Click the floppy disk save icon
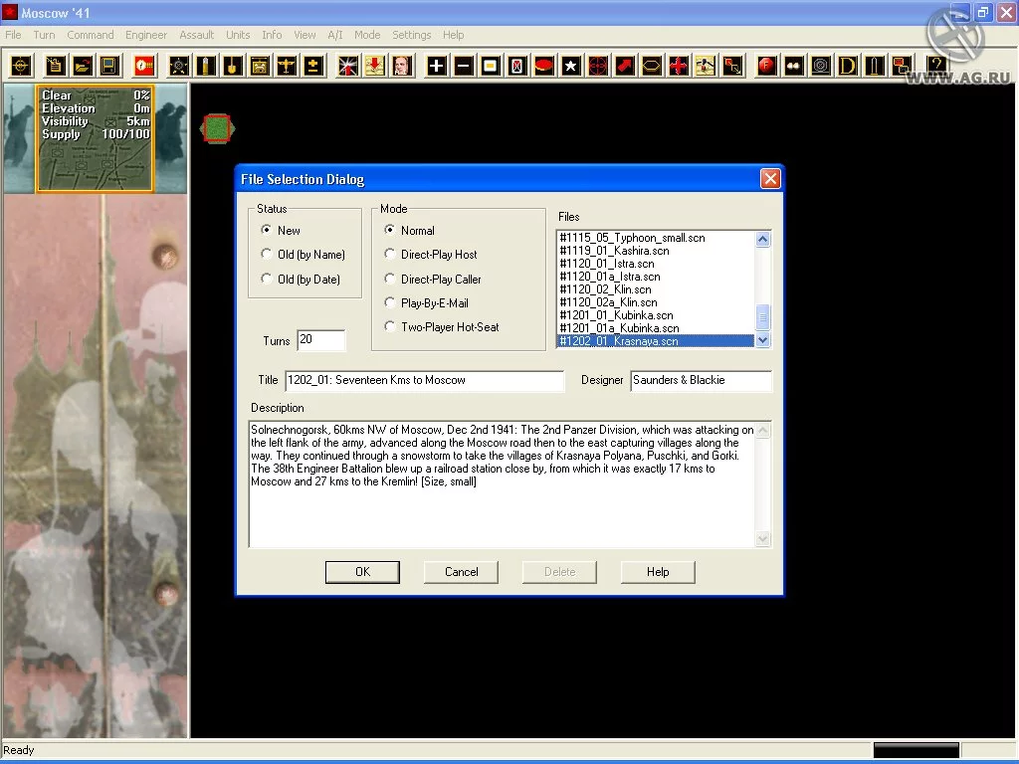The image size is (1019, 764). tap(109, 66)
